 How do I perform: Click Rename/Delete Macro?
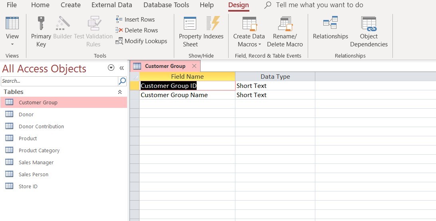click(285, 31)
